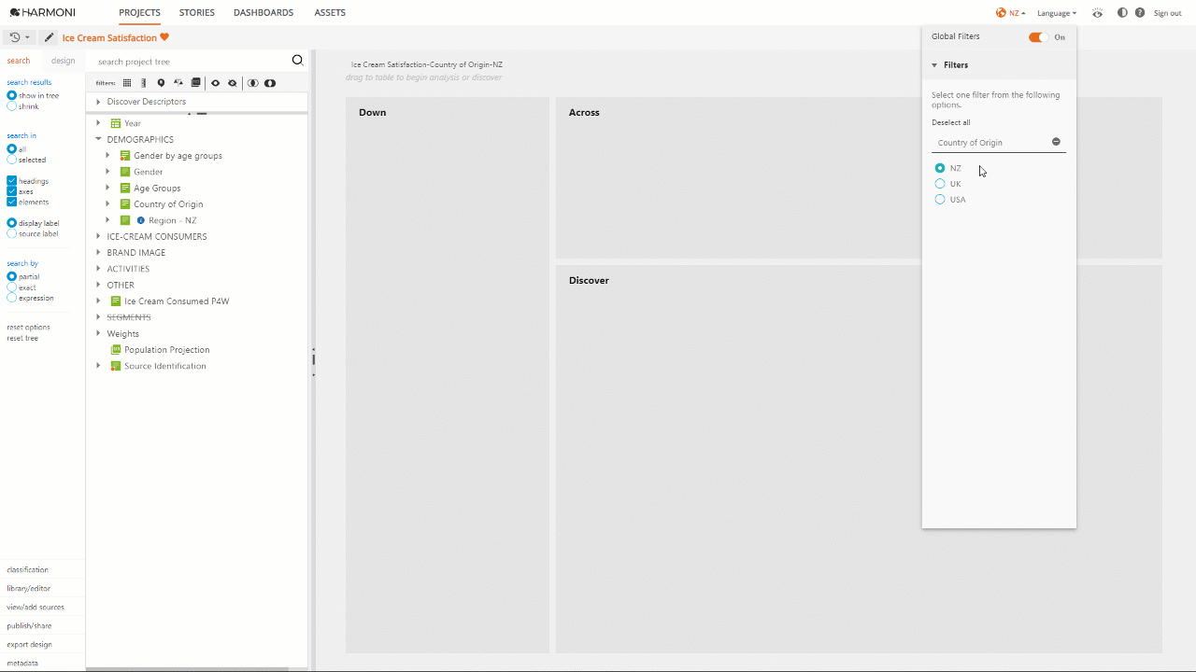The width and height of the screenshot is (1196, 672).
Task: Switch to the design tab
Action: (x=63, y=61)
